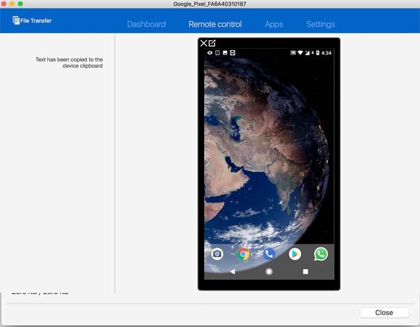
Task: Tap the Android home circle button
Action: pyautogui.click(x=269, y=272)
